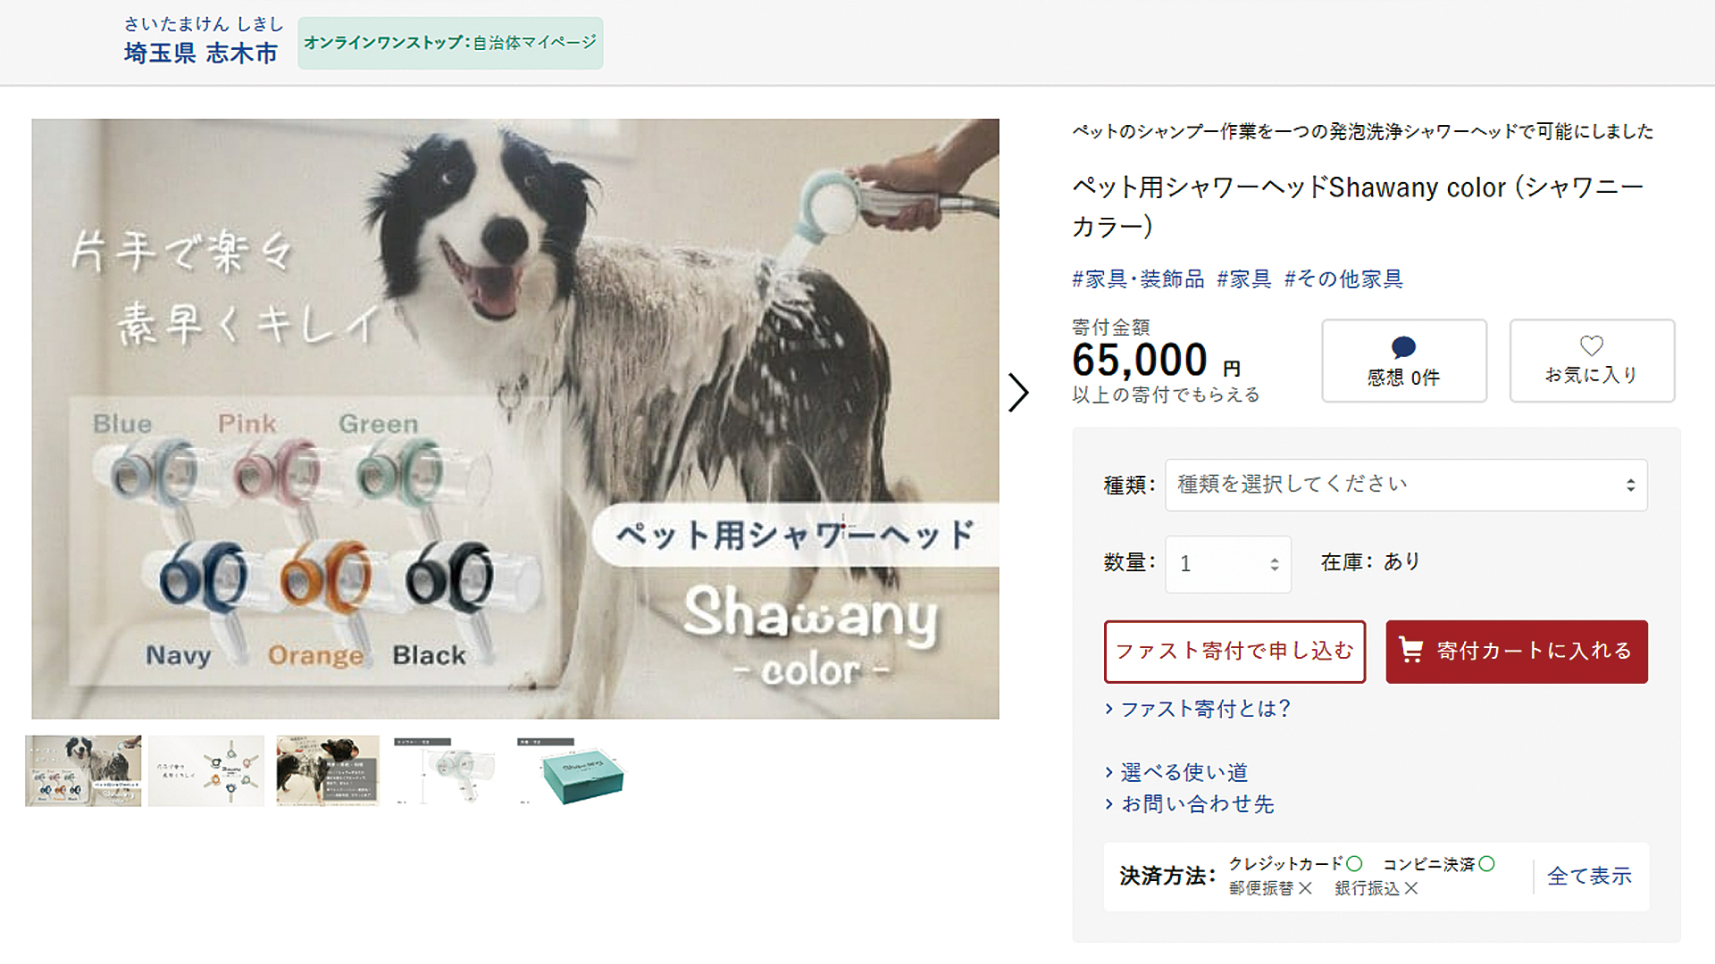Expand the 選べる使い道 link
Image resolution: width=1715 pixels, height=964 pixels.
click(x=1176, y=772)
